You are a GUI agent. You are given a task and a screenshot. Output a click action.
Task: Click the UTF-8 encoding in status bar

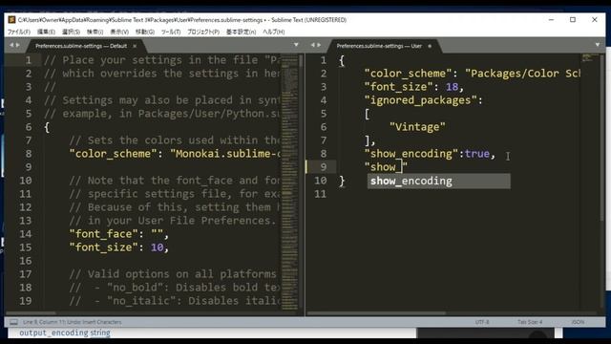click(482, 322)
